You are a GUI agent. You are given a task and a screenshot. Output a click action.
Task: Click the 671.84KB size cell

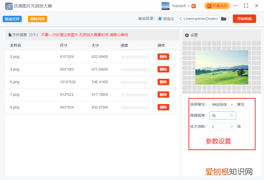click(100, 69)
